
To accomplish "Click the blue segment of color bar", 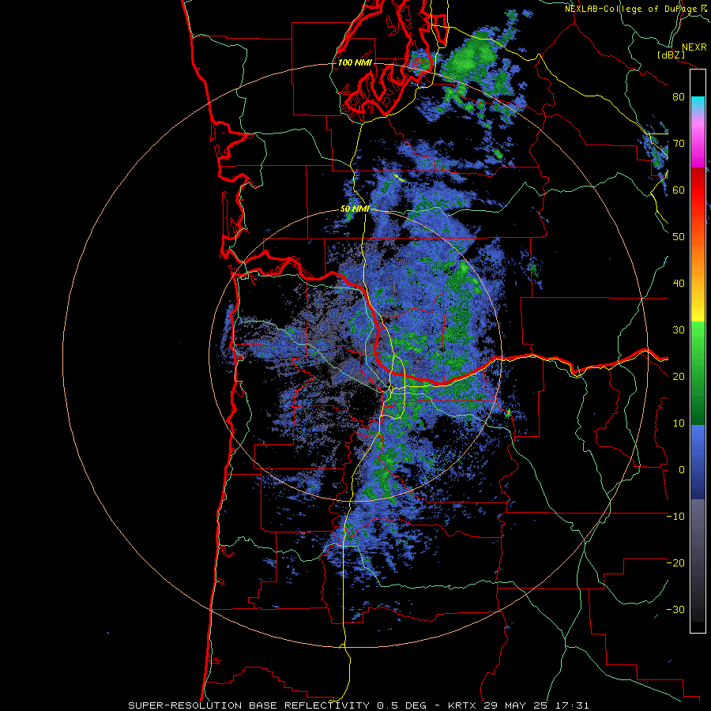I will point(698,461).
